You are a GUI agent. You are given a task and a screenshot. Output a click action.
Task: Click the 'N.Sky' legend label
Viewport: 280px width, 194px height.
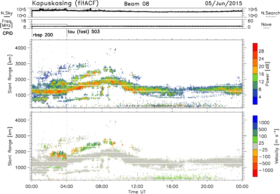coord(7,13)
